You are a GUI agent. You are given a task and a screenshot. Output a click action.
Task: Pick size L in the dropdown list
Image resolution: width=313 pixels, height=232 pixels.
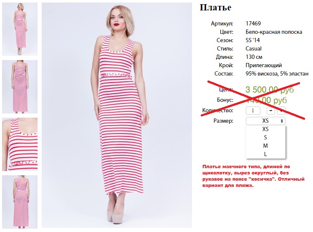tap(265, 154)
